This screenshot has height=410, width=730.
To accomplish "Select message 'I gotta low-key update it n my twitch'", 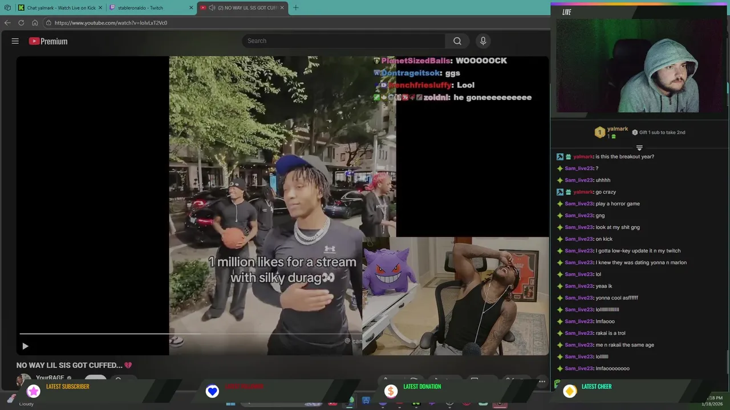I will [638, 251].
